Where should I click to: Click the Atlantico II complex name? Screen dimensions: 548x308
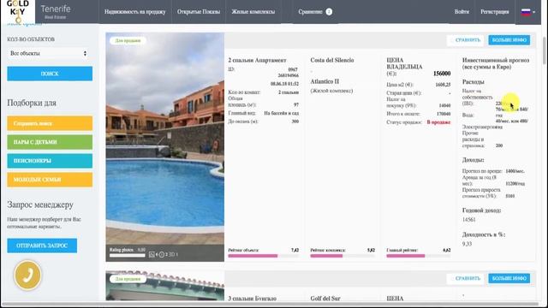(325, 81)
